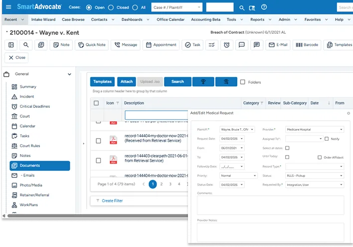Image resolution: width=353 pixels, height=247 pixels.
Task: Tick the Select all dates checkbox
Action: (287, 148)
